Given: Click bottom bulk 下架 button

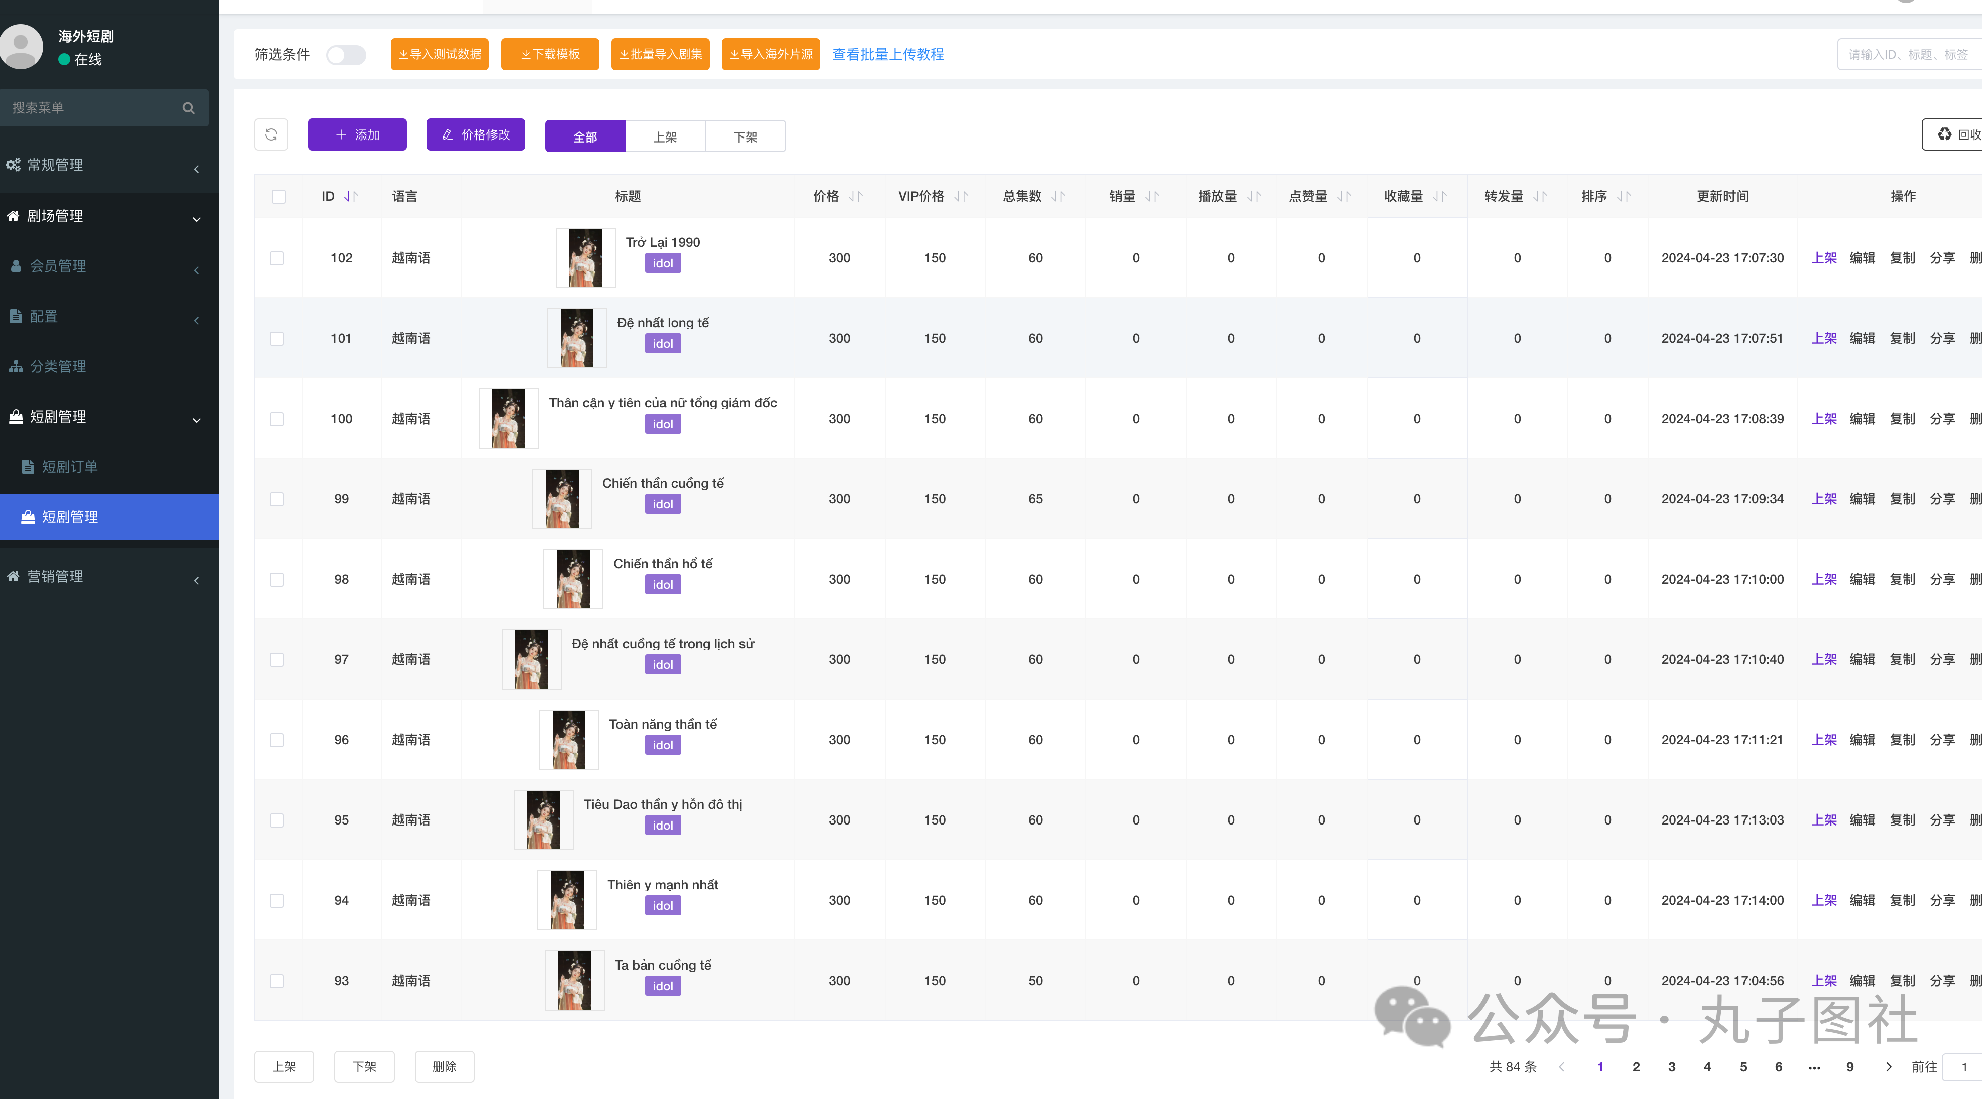Looking at the screenshot, I should [364, 1067].
